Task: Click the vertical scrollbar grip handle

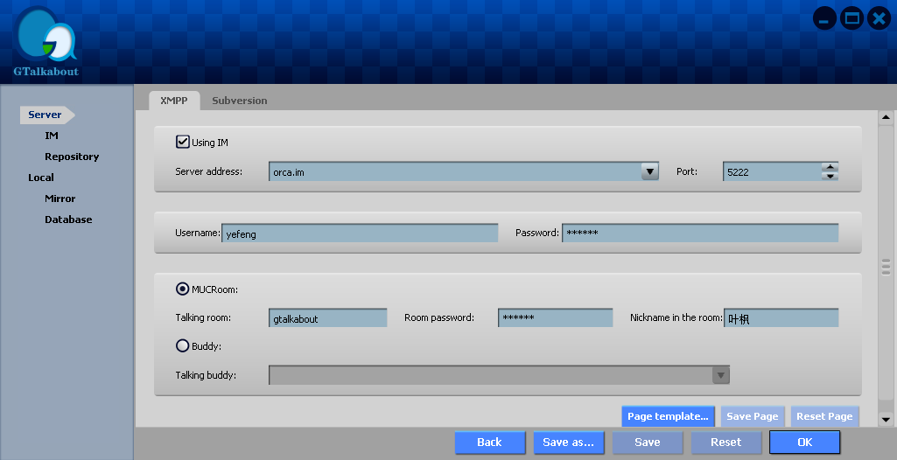Action: [886, 267]
